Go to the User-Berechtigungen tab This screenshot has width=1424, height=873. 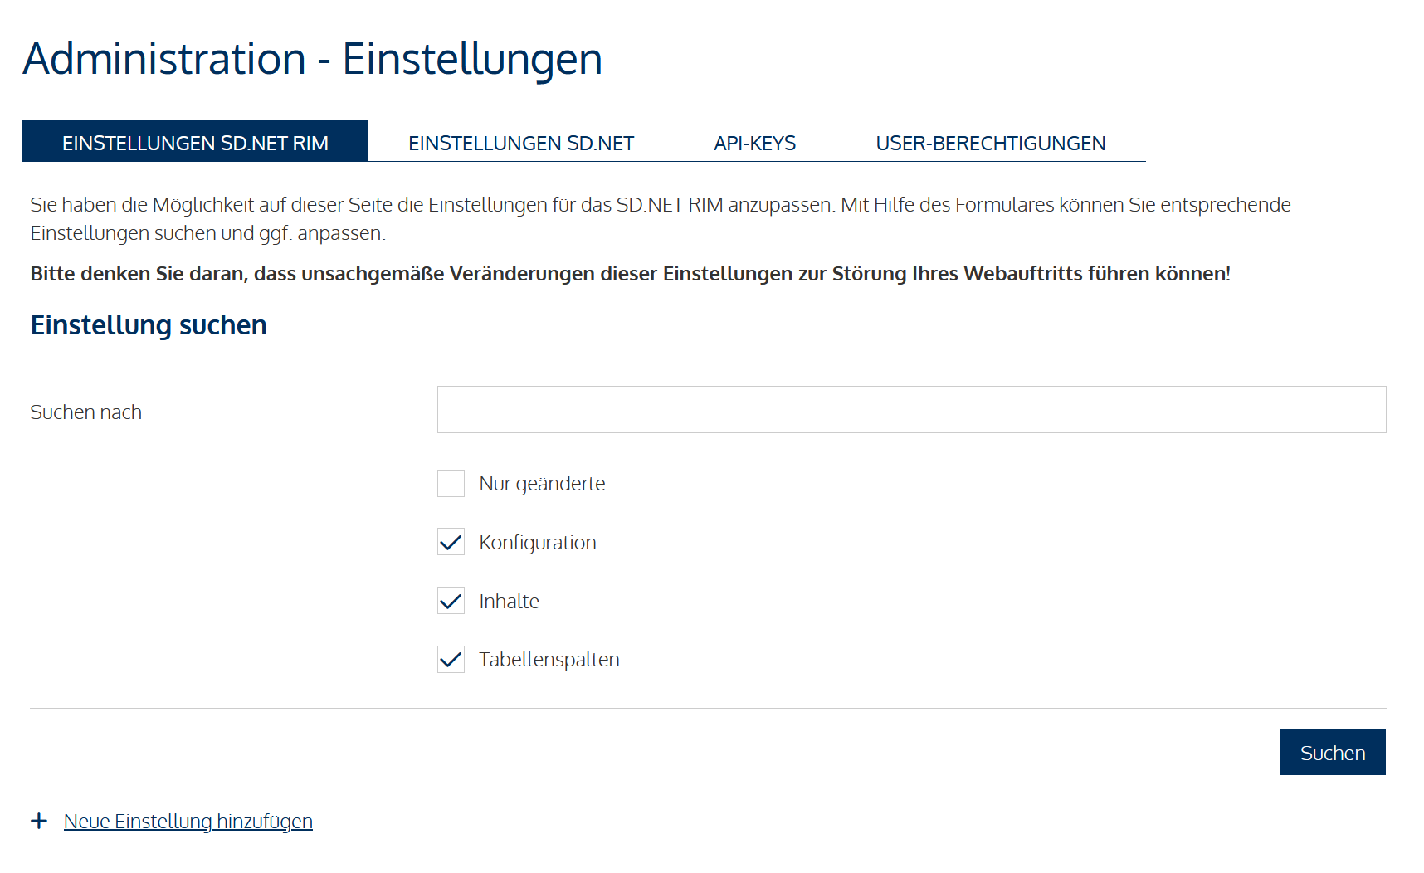click(990, 143)
